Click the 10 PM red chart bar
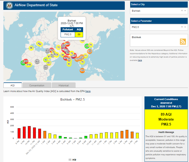Viewport: 189px width, 162px height. (x=29, y=132)
